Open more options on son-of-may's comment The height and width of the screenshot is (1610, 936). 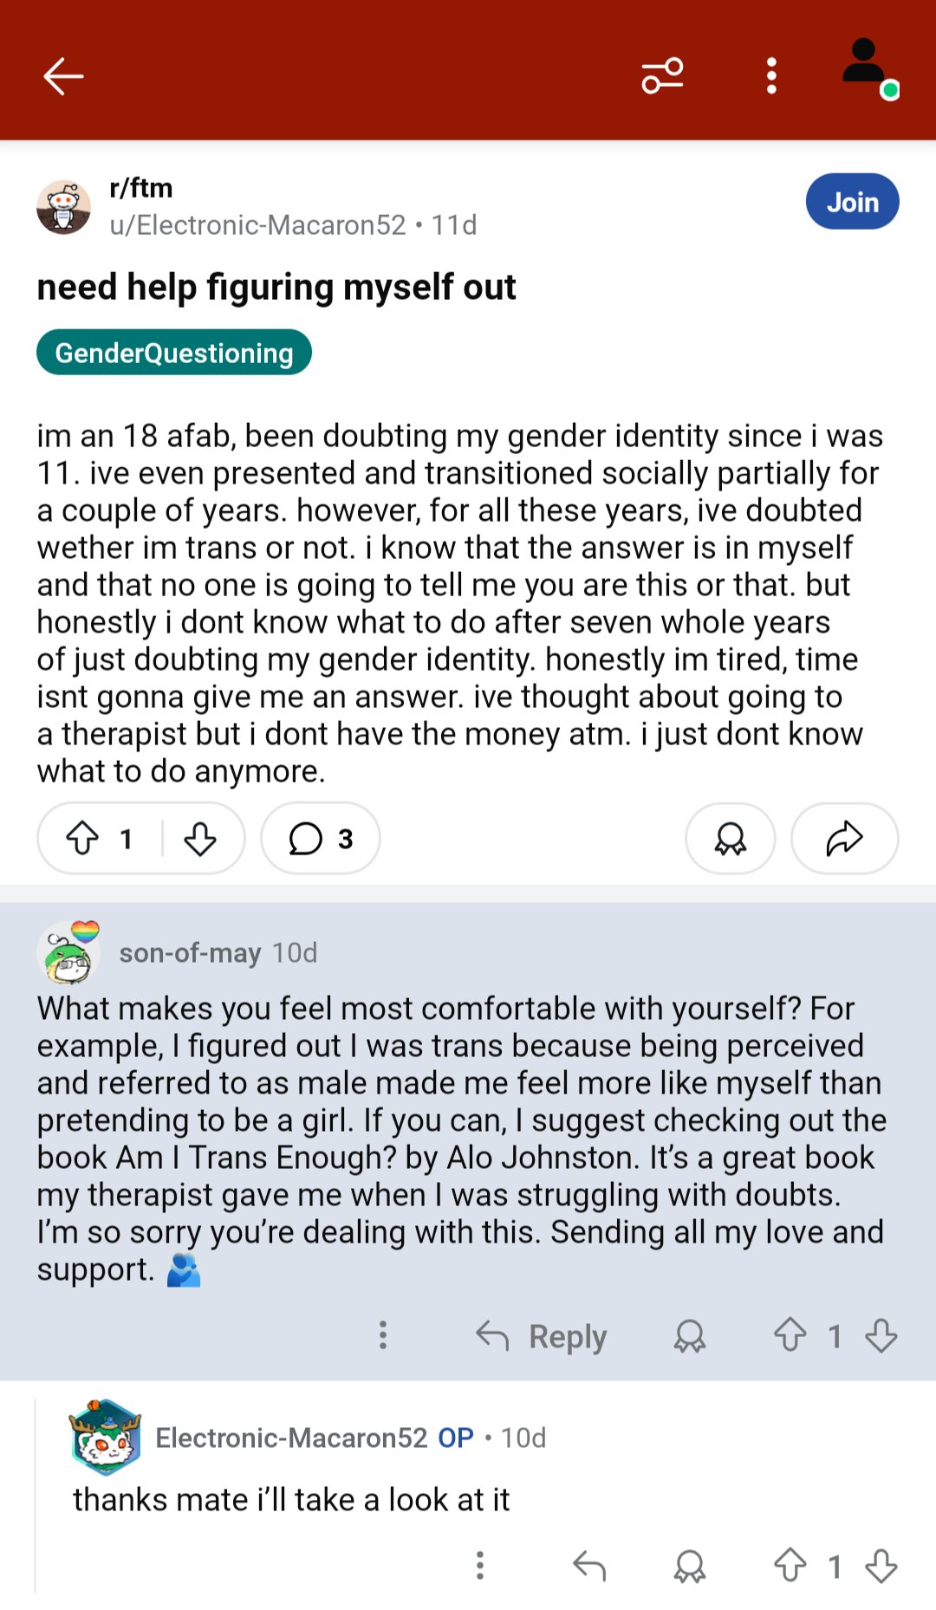point(383,1335)
